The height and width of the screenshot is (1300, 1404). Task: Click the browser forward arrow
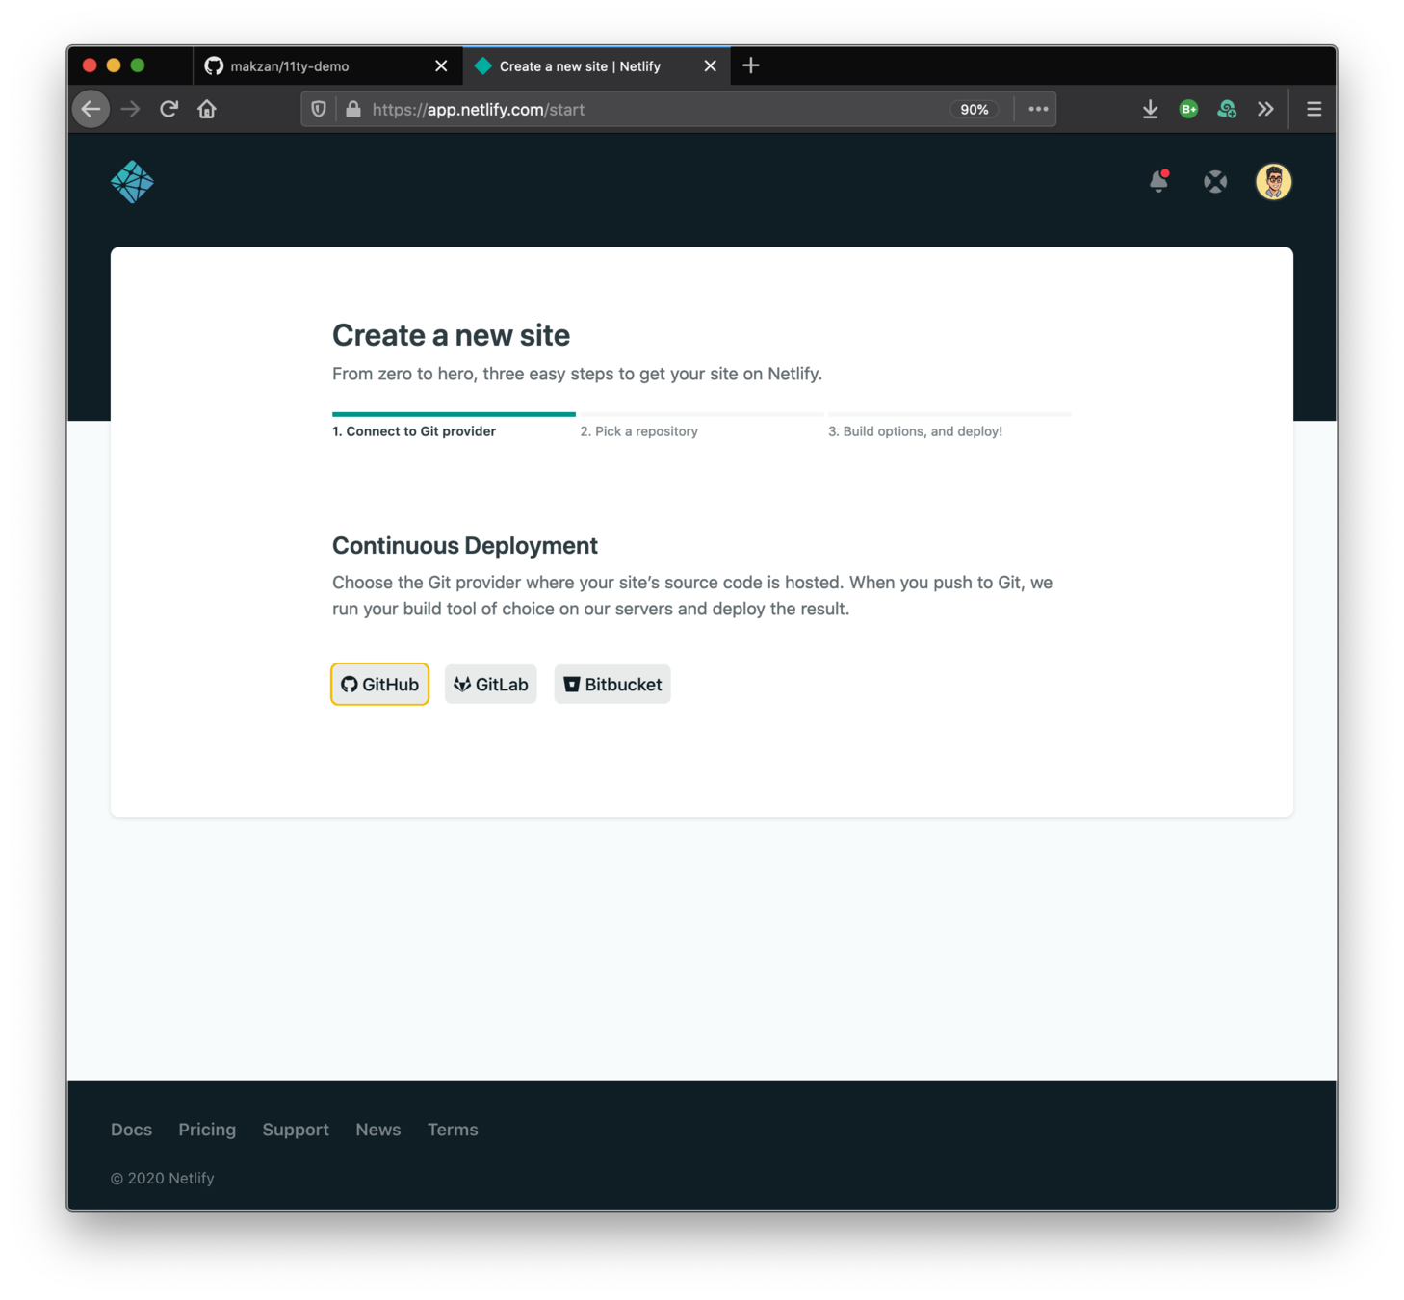tap(130, 109)
